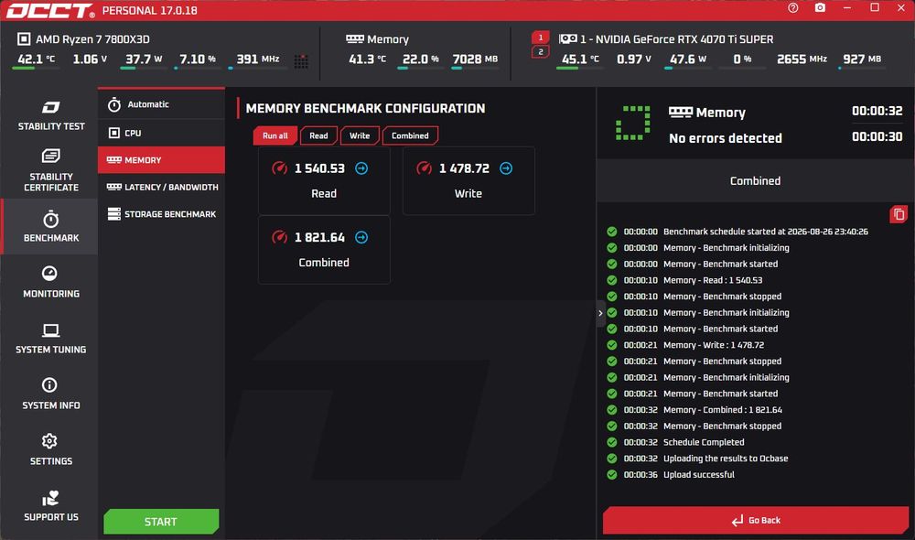Viewport: 915px width, 540px height.
Task: Click the System Info circle icon
Action: point(49,384)
